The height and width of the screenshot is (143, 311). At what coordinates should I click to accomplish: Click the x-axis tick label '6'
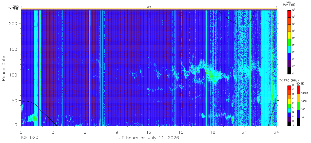coord(85,132)
